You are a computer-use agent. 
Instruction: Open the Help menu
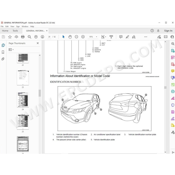coord(32,26)
